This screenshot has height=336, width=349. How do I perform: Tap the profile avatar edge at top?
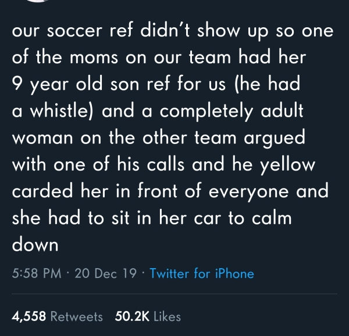(x=39, y=1)
